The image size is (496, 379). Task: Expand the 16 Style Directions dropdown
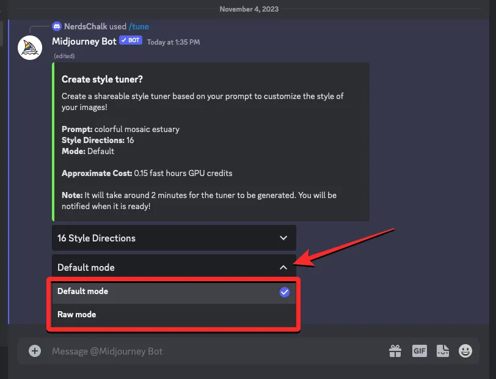(x=174, y=238)
